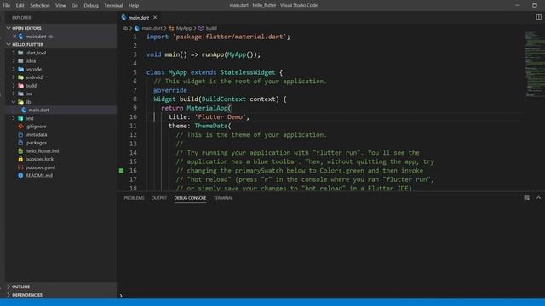
Task: Click the ios folder icon
Action: click(20, 93)
